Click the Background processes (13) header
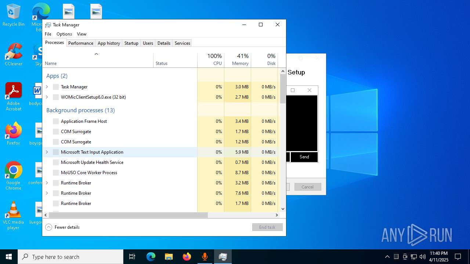The height and width of the screenshot is (264, 470). click(x=80, y=110)
